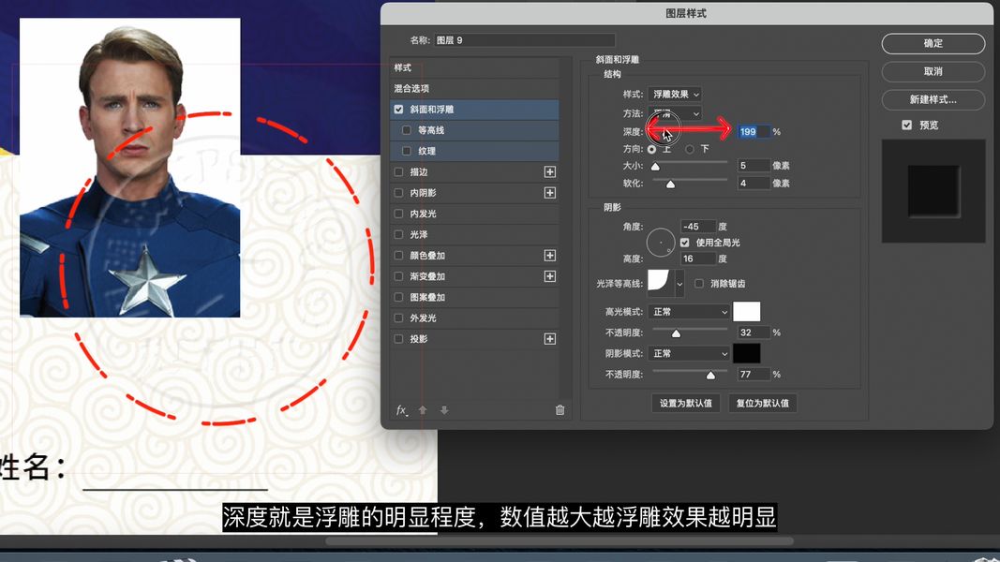Viewport: 1000px width, 562px height.
Task: Click the 名称 field containing 图层 9
Action: pos(524,40)
